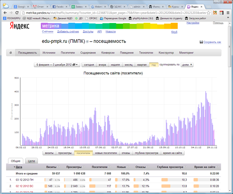Viewport: 233px width, 194px height.
Task: Open the Деканат ФДО bookmark
Action: [63, 18]
